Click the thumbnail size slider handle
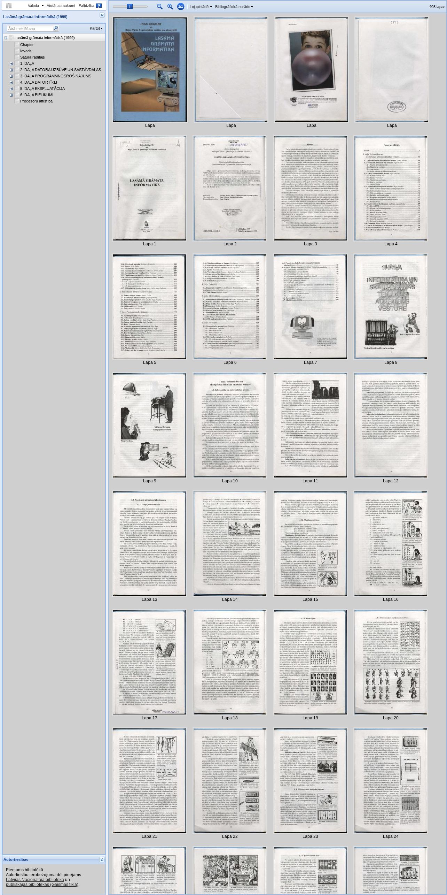The image size is (447, 895). coord(130,6)
